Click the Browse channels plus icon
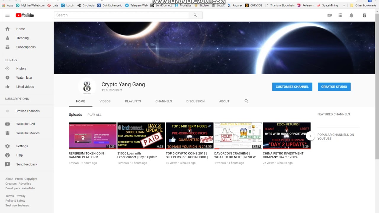This screenshot has height=213, width=379. (7, 111)
